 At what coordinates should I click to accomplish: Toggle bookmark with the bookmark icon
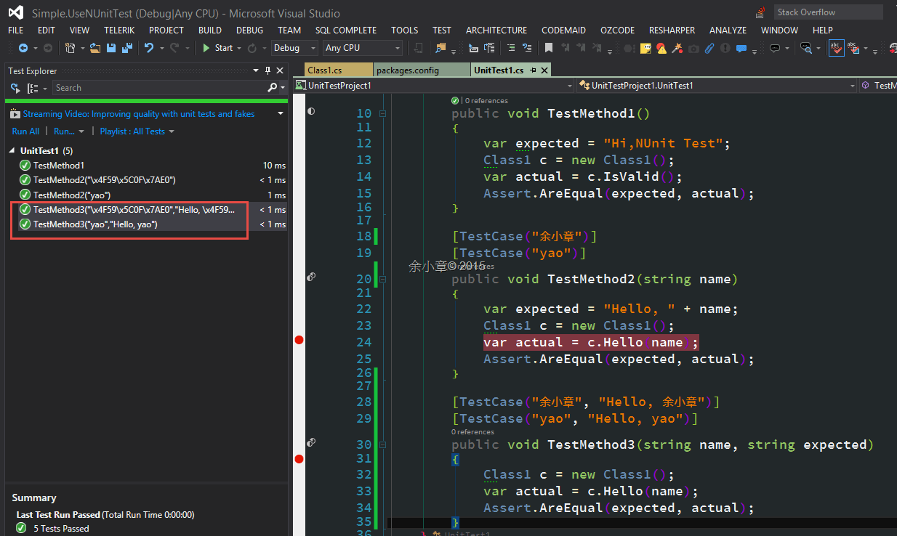[x=549, y=48]
